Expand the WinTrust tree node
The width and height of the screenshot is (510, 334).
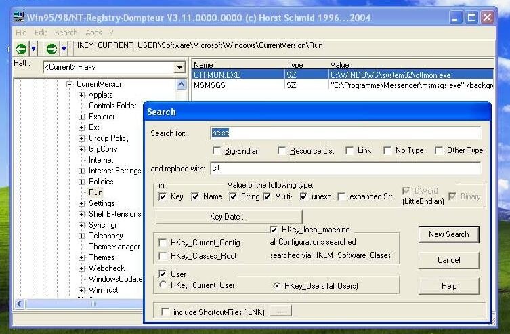81,290
